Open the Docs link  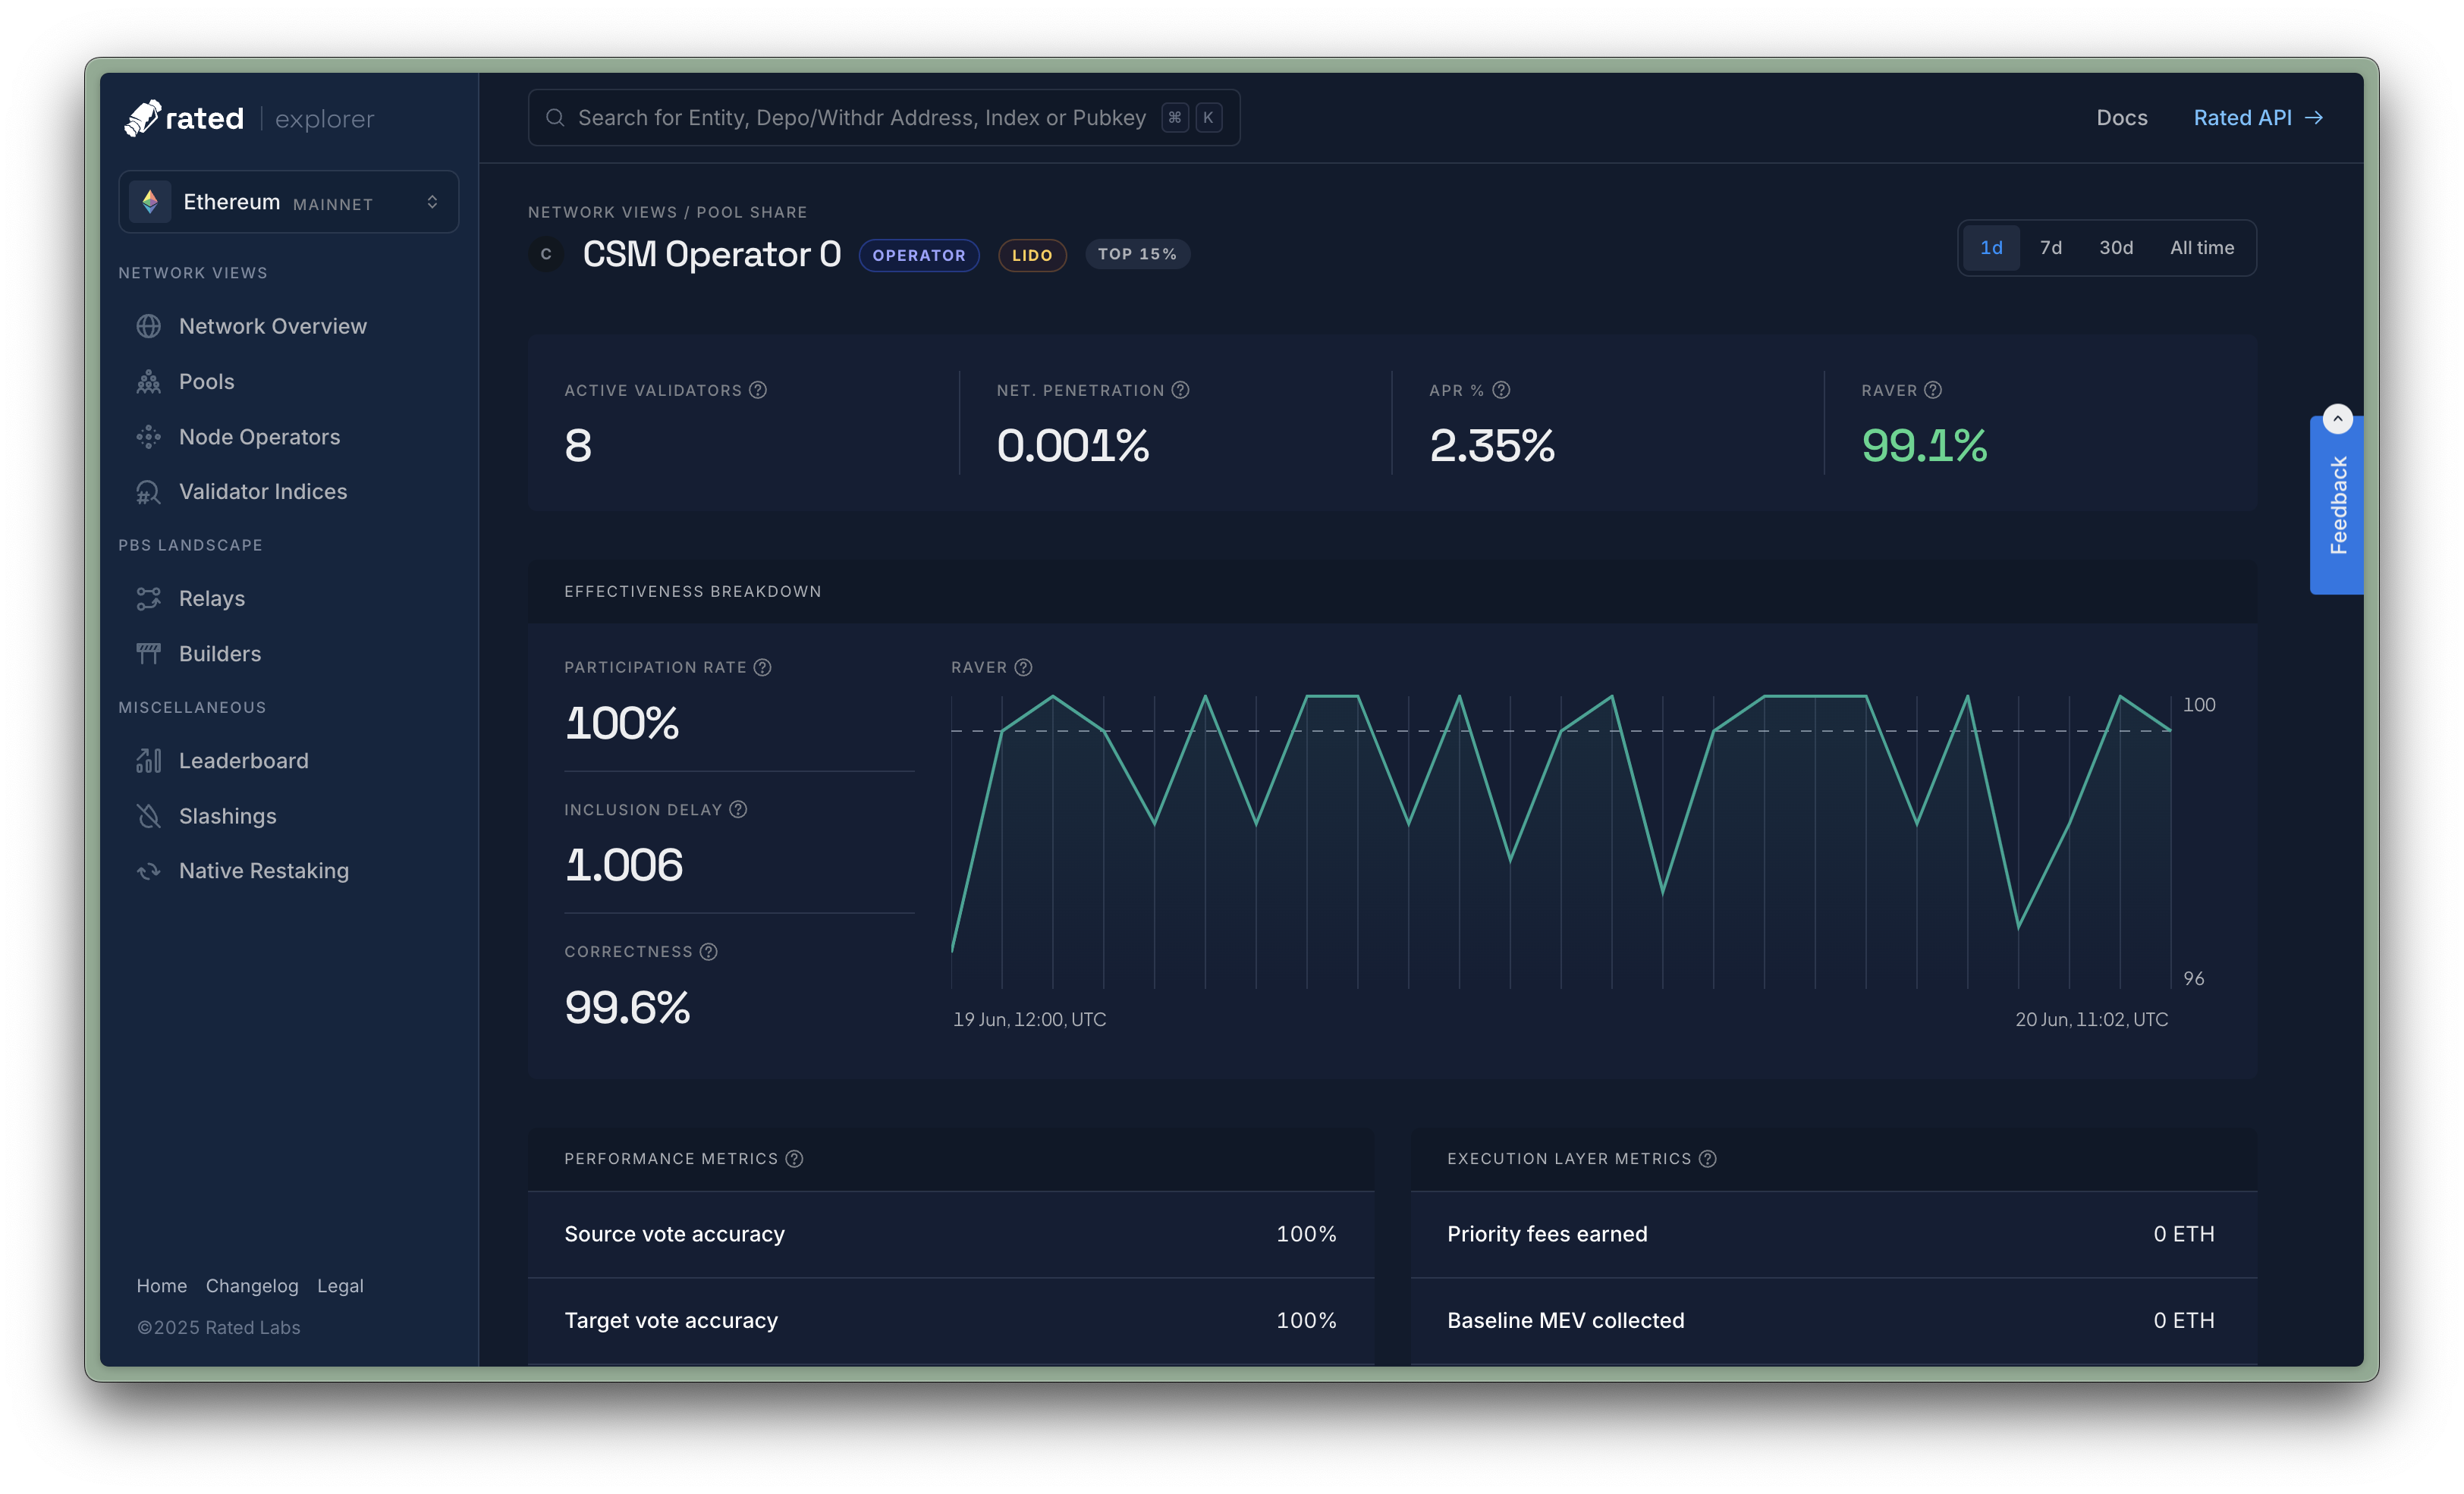coord(2122,118)
